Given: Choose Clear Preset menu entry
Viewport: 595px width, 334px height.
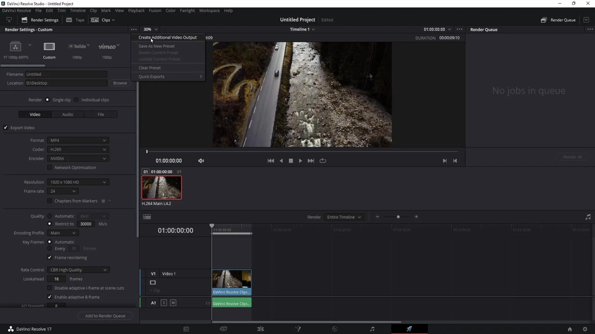Looking at the screenshot, I should [150, 68].
